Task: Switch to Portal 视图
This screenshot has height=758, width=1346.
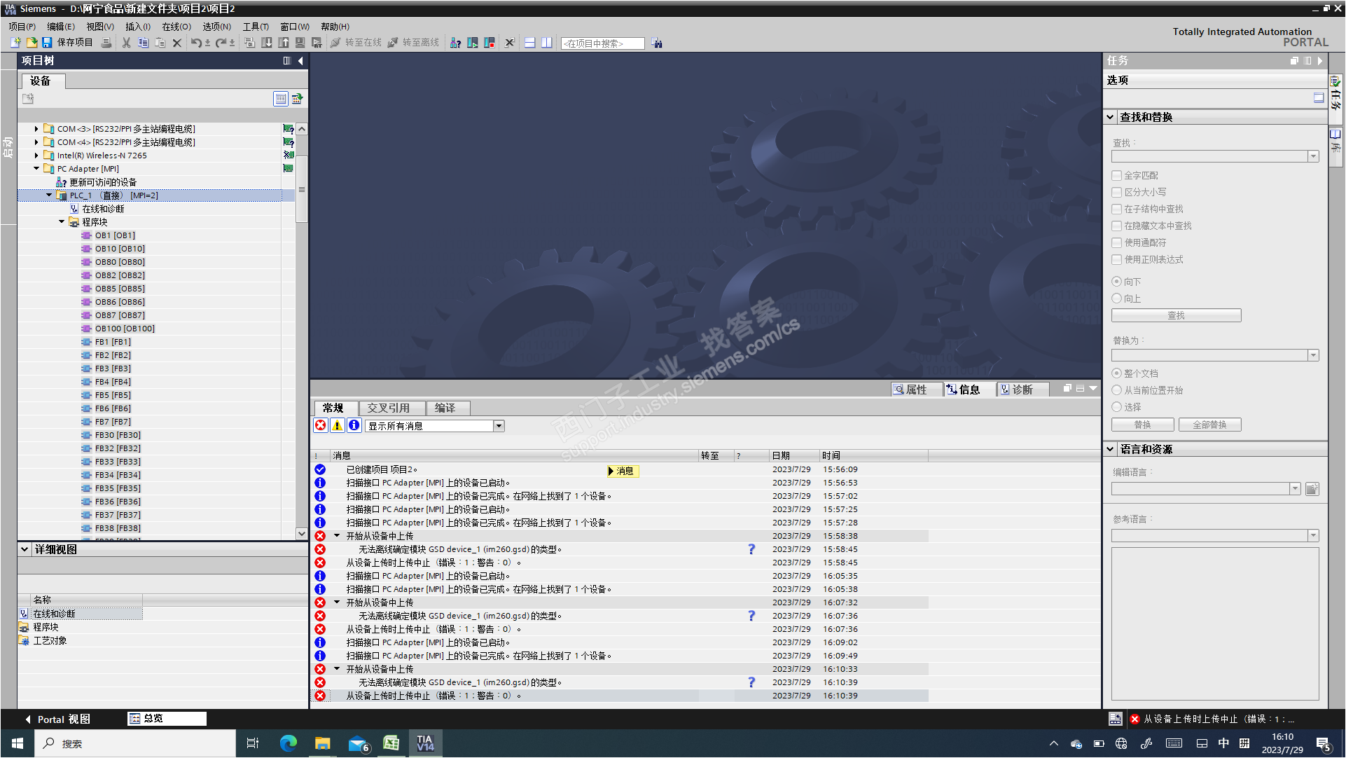Action: [57, 719]
